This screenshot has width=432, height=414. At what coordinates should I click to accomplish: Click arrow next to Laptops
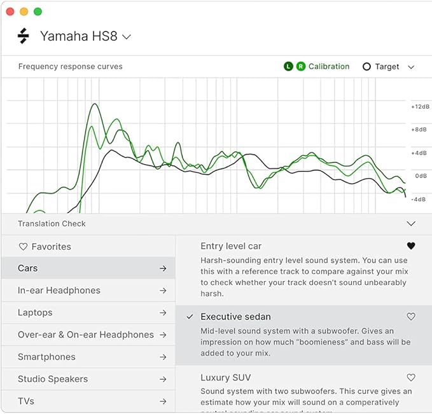(x=163, y=313)
